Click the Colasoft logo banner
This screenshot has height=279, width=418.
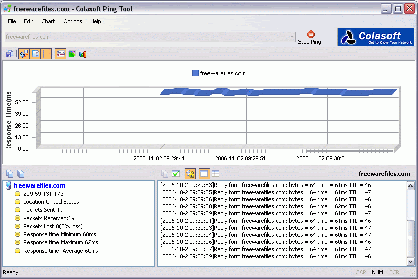point(376,37)
